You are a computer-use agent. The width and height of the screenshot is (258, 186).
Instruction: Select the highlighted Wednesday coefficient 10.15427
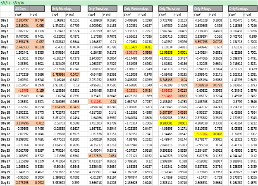coord(131,47)
